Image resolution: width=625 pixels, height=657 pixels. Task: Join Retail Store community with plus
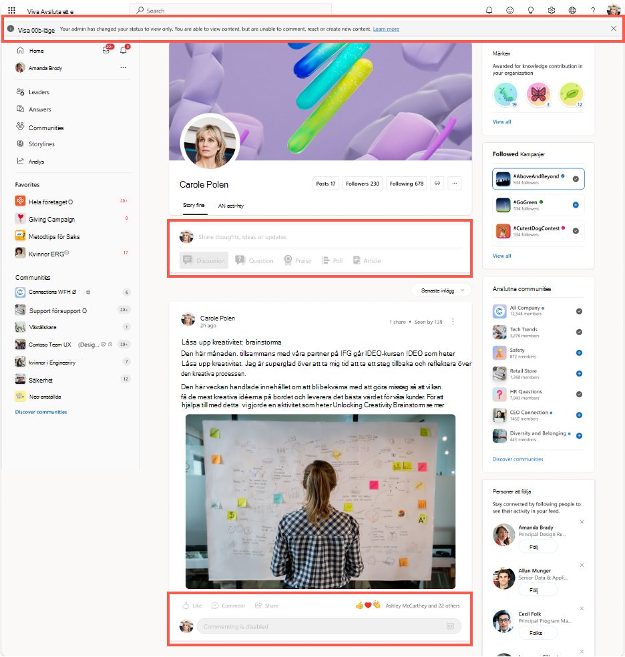click(x=579, y=373)
